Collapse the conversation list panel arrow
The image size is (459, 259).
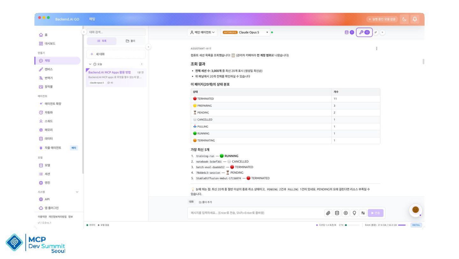(148, 47)
